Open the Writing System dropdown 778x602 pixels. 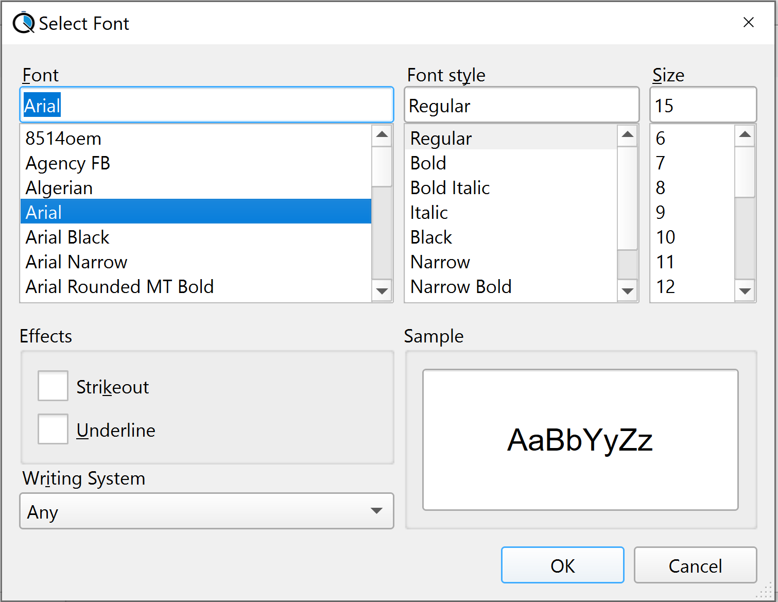tap(206, 511)
